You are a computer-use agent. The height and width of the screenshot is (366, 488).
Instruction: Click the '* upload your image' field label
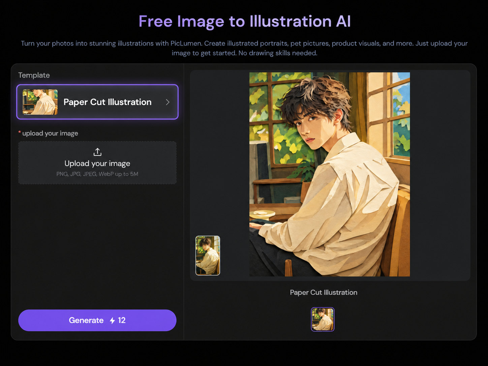tap(48, 133)
